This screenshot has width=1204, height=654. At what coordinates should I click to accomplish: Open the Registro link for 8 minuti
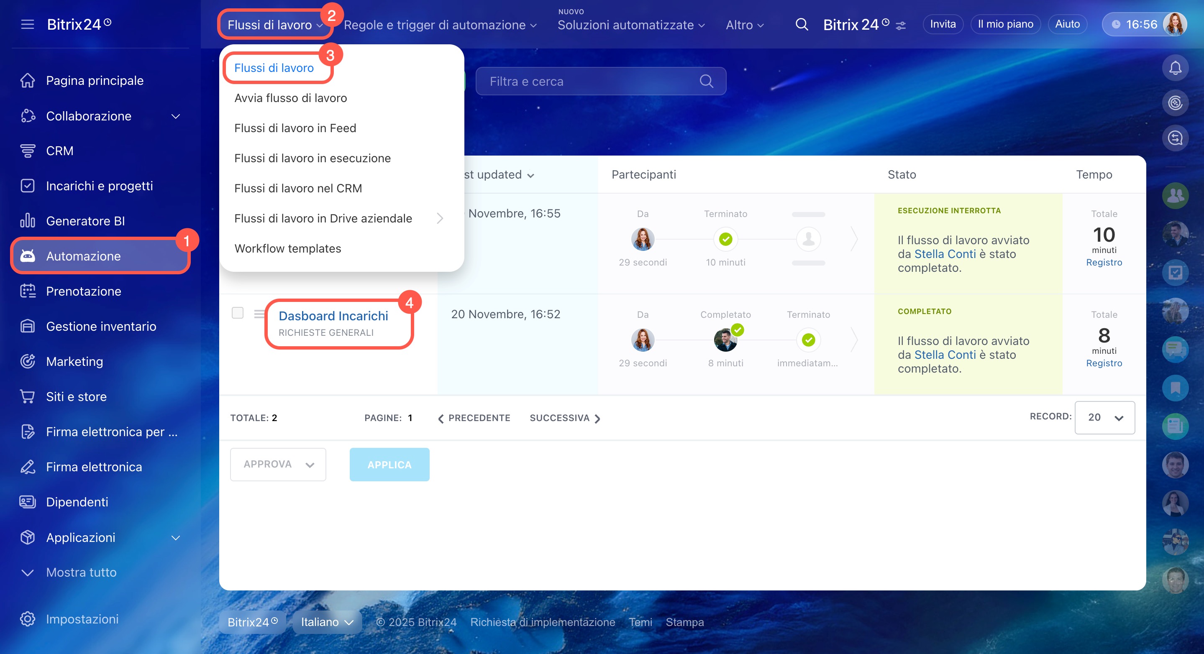pos(1104,363)
